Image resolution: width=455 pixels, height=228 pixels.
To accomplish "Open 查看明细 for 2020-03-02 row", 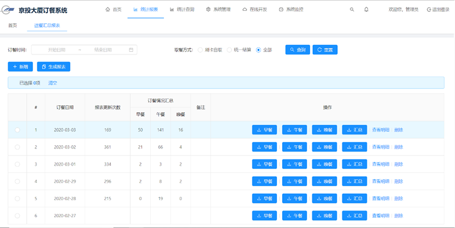I will 380,147.
